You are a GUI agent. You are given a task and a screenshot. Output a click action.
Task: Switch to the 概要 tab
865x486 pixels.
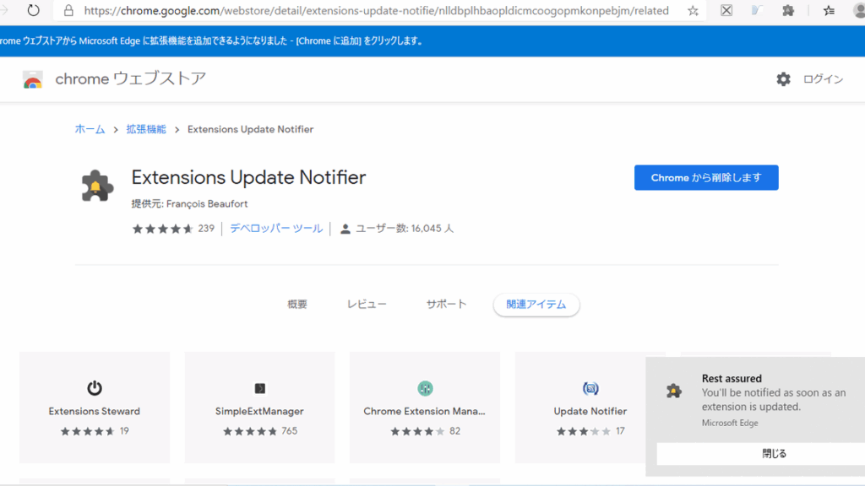[x=297, y=305]
